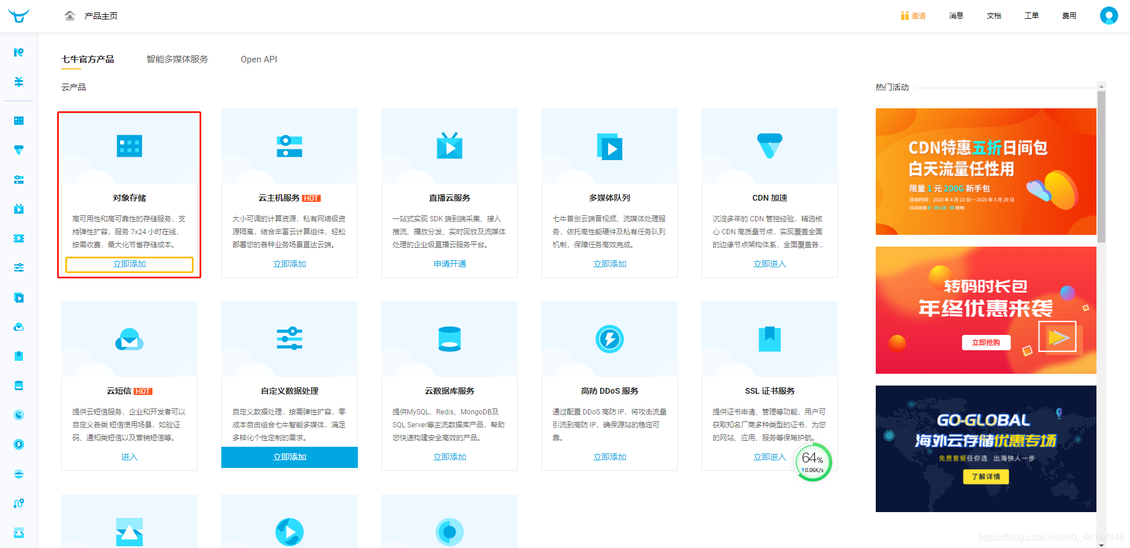The width and height of the screenshot is (1130, 548).
Task: Click the 云短信 card envelope icon
Action: pyautogui.click(x=129, y=339)
